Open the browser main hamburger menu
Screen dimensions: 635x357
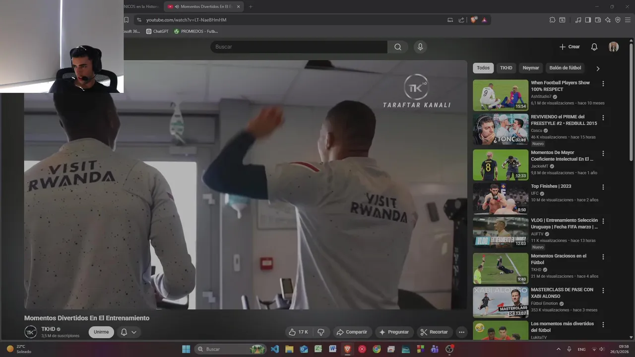tap(628, 20)
